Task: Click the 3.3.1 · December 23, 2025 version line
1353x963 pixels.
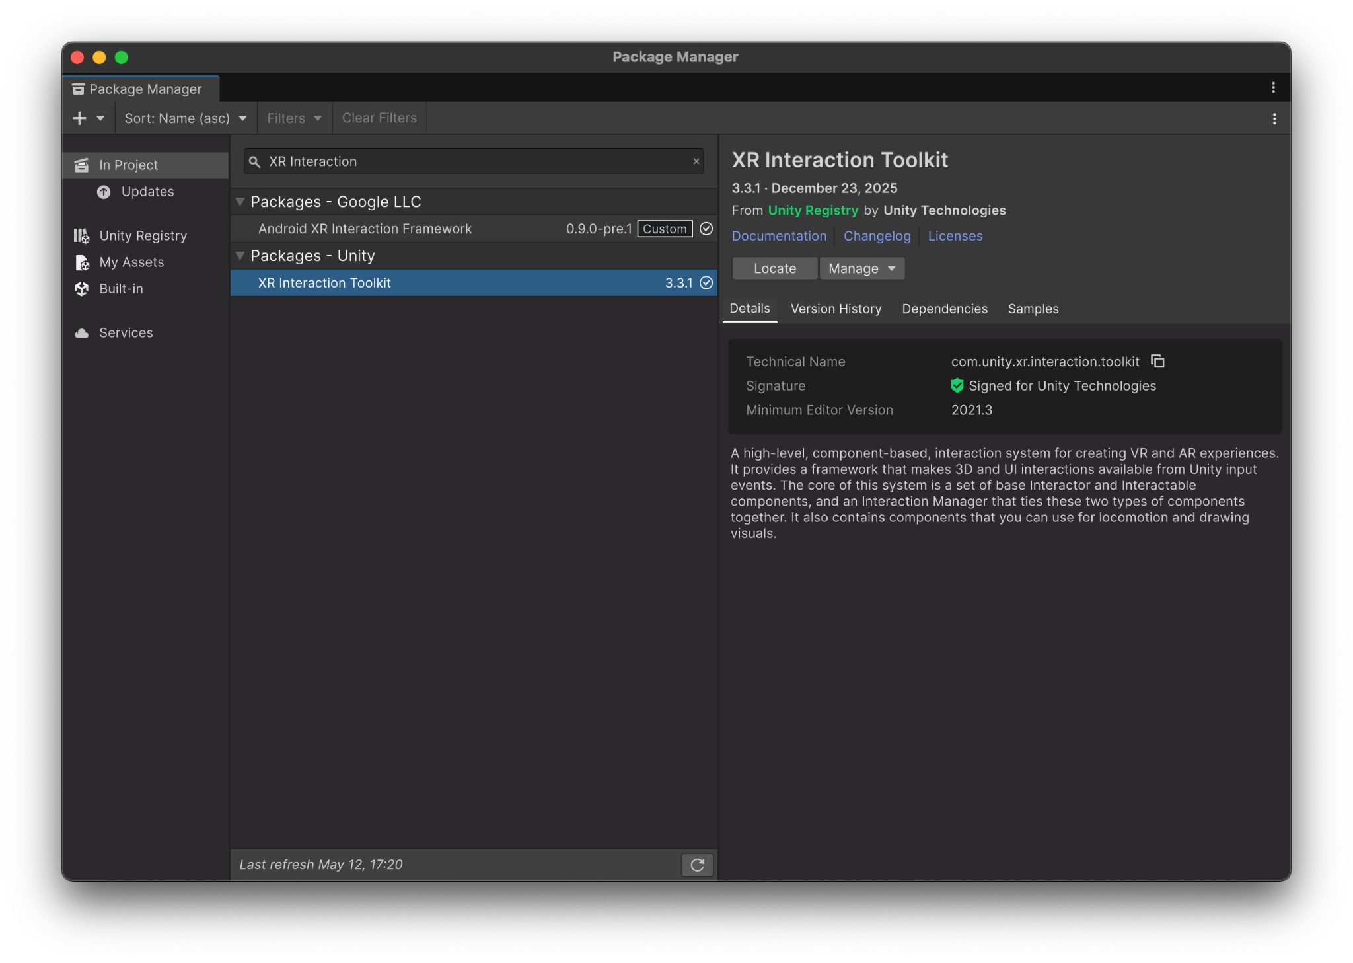Action: (x=815, y=188)
